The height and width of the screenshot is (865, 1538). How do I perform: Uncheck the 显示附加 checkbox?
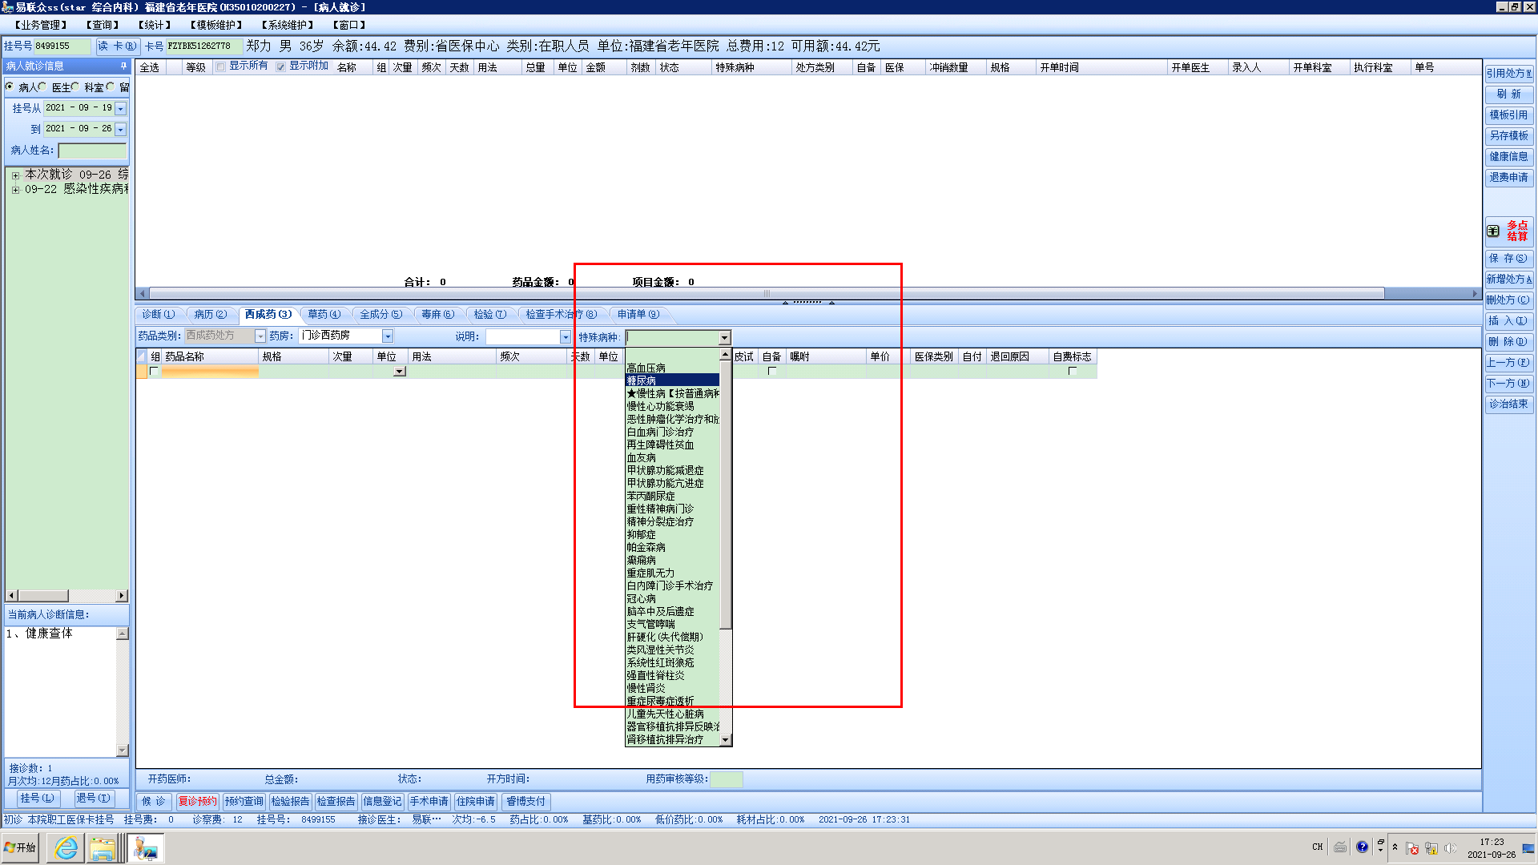pos(281,66)
